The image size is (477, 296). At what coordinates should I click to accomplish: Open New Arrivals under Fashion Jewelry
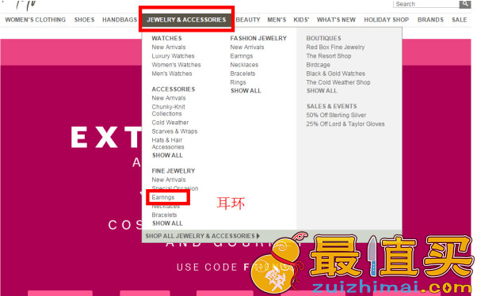click(x=247, y=47)
